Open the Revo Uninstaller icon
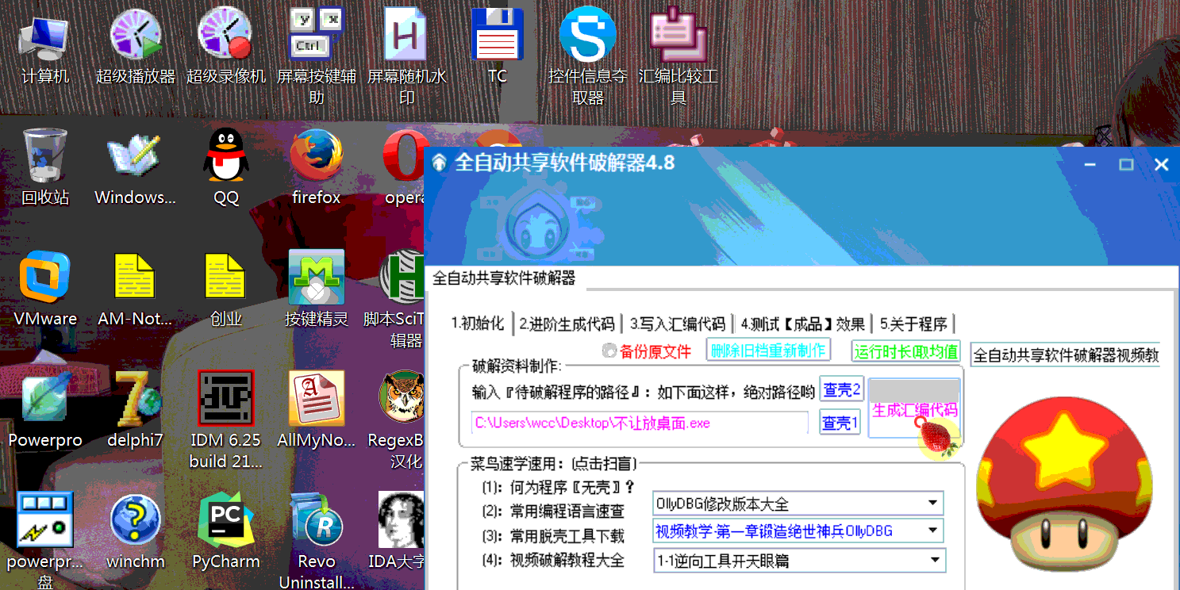The width and height of the screenshot is (1180, 590). 317,541
